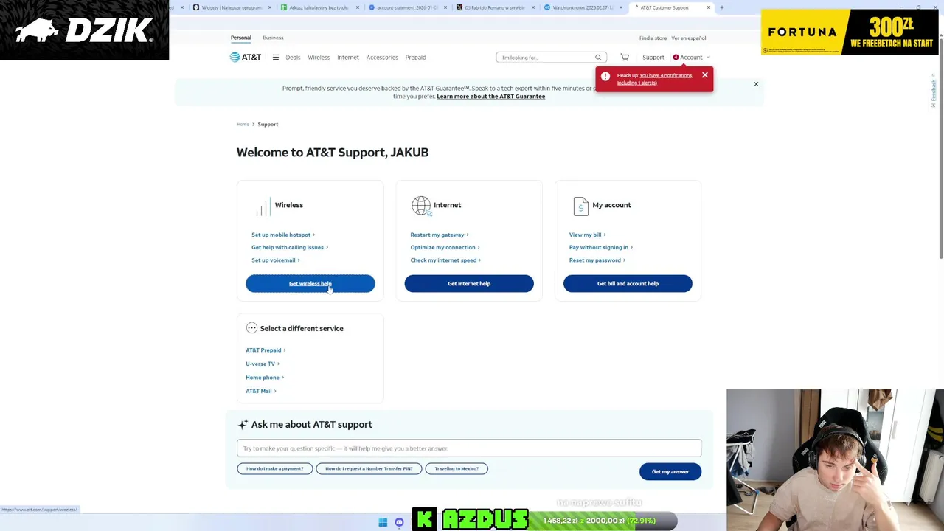Close the AT&T Customer Support tab
Viewport: 944px width, 531px height.
pyautogui.click(x=709, y=7)
